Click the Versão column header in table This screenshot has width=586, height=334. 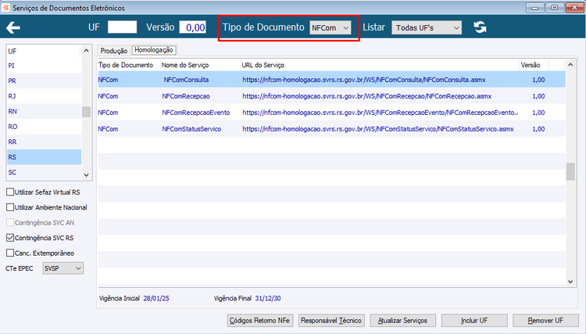coord(534,65)
